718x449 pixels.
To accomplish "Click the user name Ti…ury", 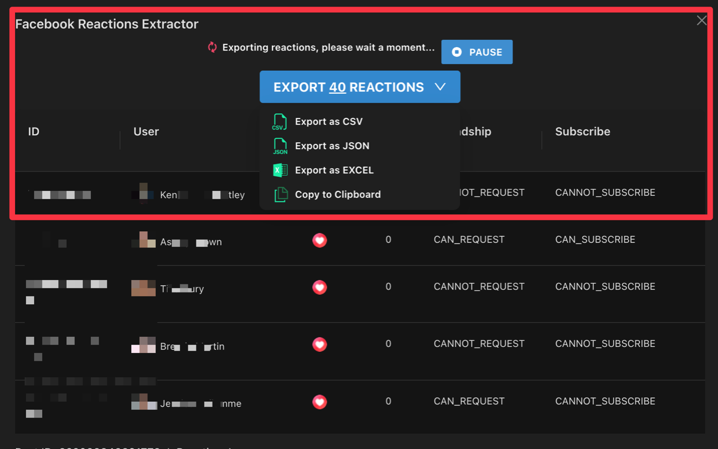I will [182, 290].
